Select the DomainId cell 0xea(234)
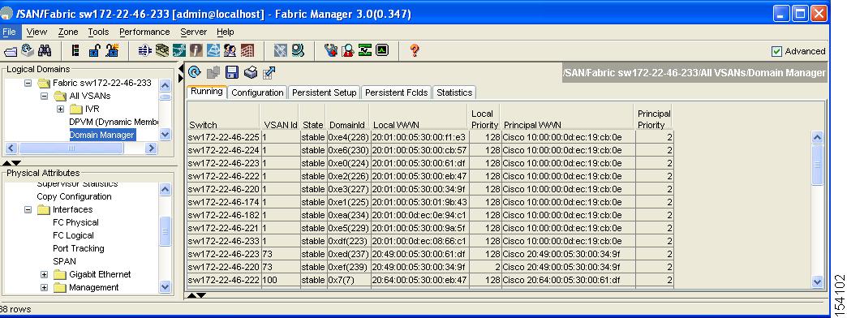 [x=348, y=215]
